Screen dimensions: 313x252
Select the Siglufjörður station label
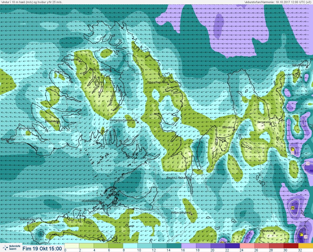(x=299, y=65)
